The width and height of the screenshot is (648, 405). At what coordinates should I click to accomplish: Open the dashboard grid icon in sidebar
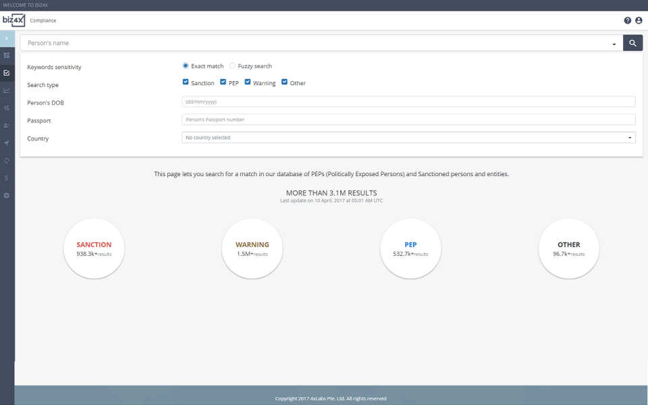click(x=7, y=55)
